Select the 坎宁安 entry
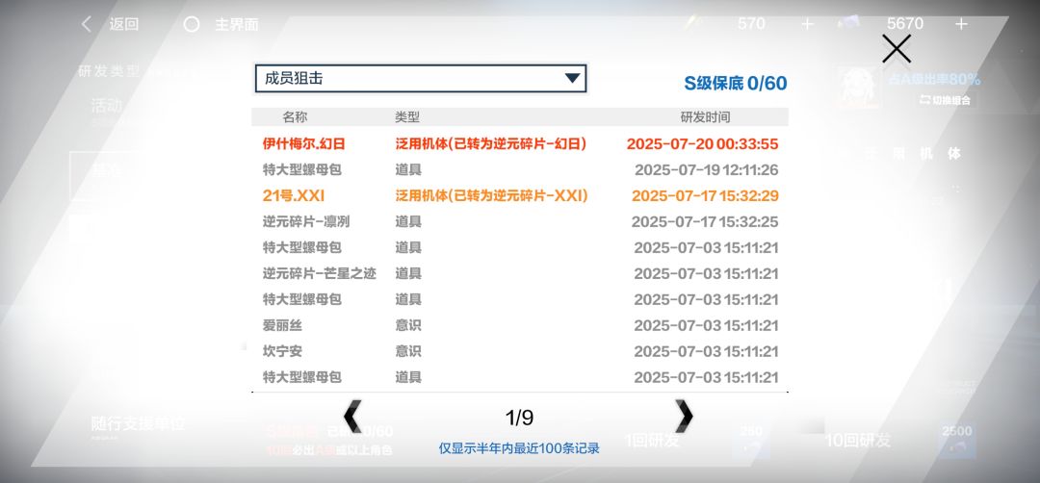 click(x=282, y=351)
